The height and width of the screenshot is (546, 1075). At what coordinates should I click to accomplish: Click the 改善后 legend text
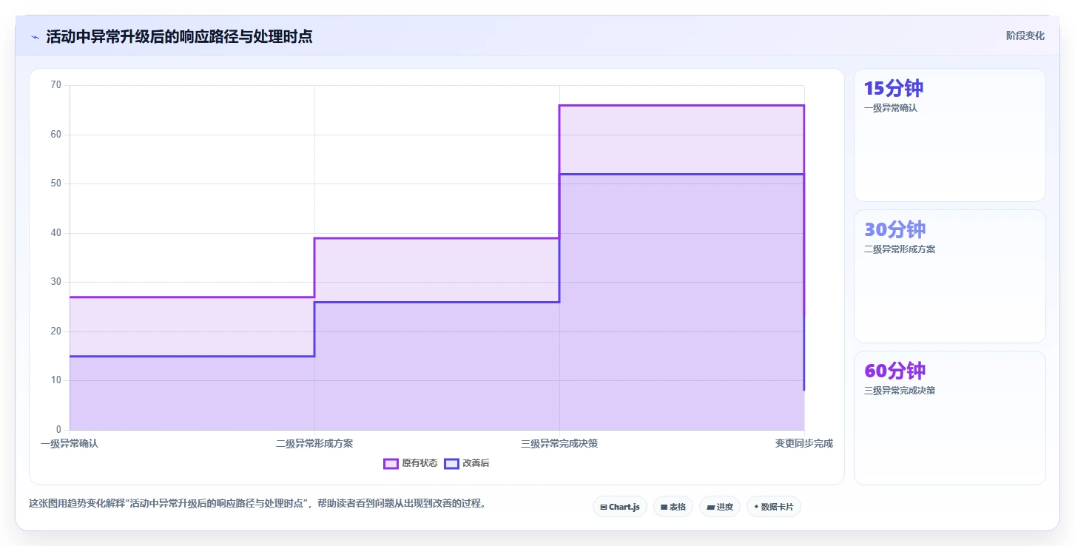click(x=476, y=464)
